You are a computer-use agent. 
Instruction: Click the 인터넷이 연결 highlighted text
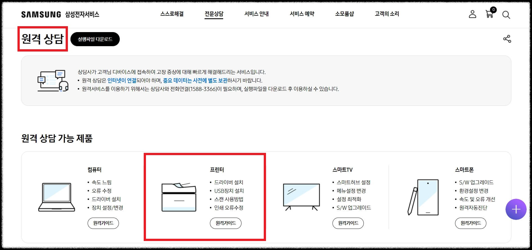(122, 81)
